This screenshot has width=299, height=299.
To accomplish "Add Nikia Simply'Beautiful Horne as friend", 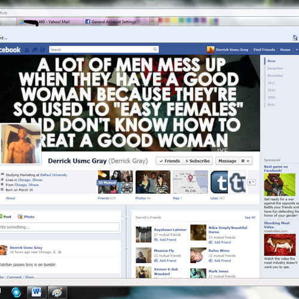I will click(220, 242).
